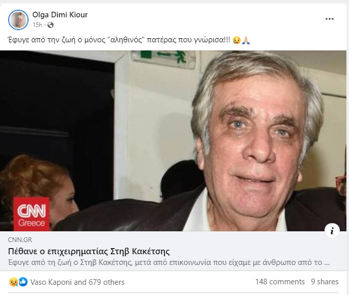Open 'Vaso Kaponi and 679 others' reactions
This screenshot has width=349, height=295.
[x=78, y=282]
